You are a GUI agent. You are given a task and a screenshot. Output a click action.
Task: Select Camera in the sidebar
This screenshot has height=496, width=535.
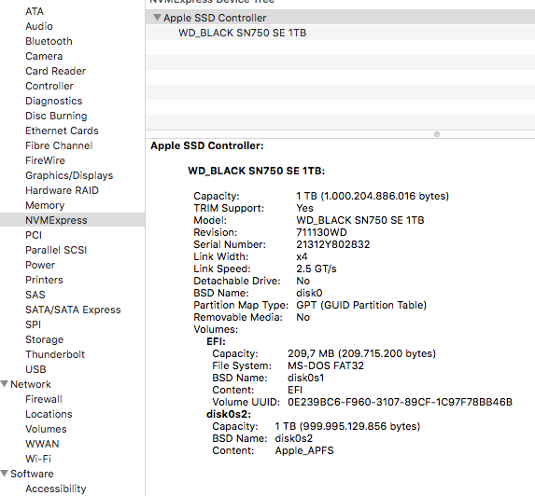coord(44,56)
